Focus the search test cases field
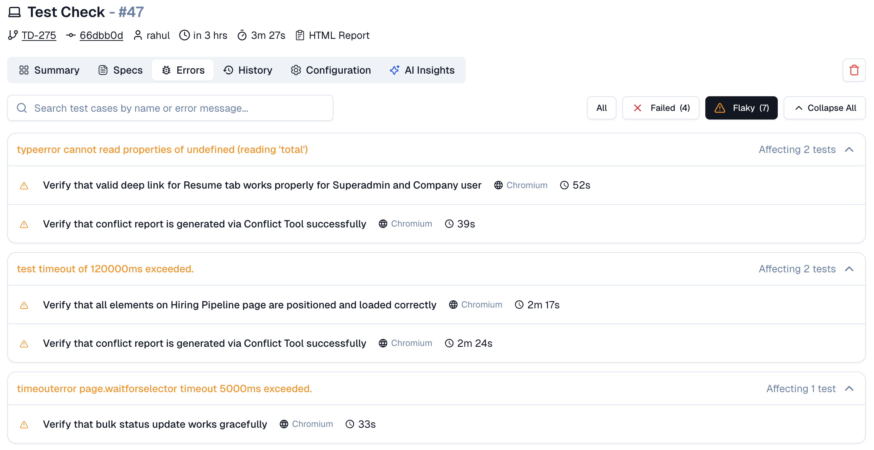The height and width of the screenshot is (450, 874). pyautogui.click(x=178, y=108)
